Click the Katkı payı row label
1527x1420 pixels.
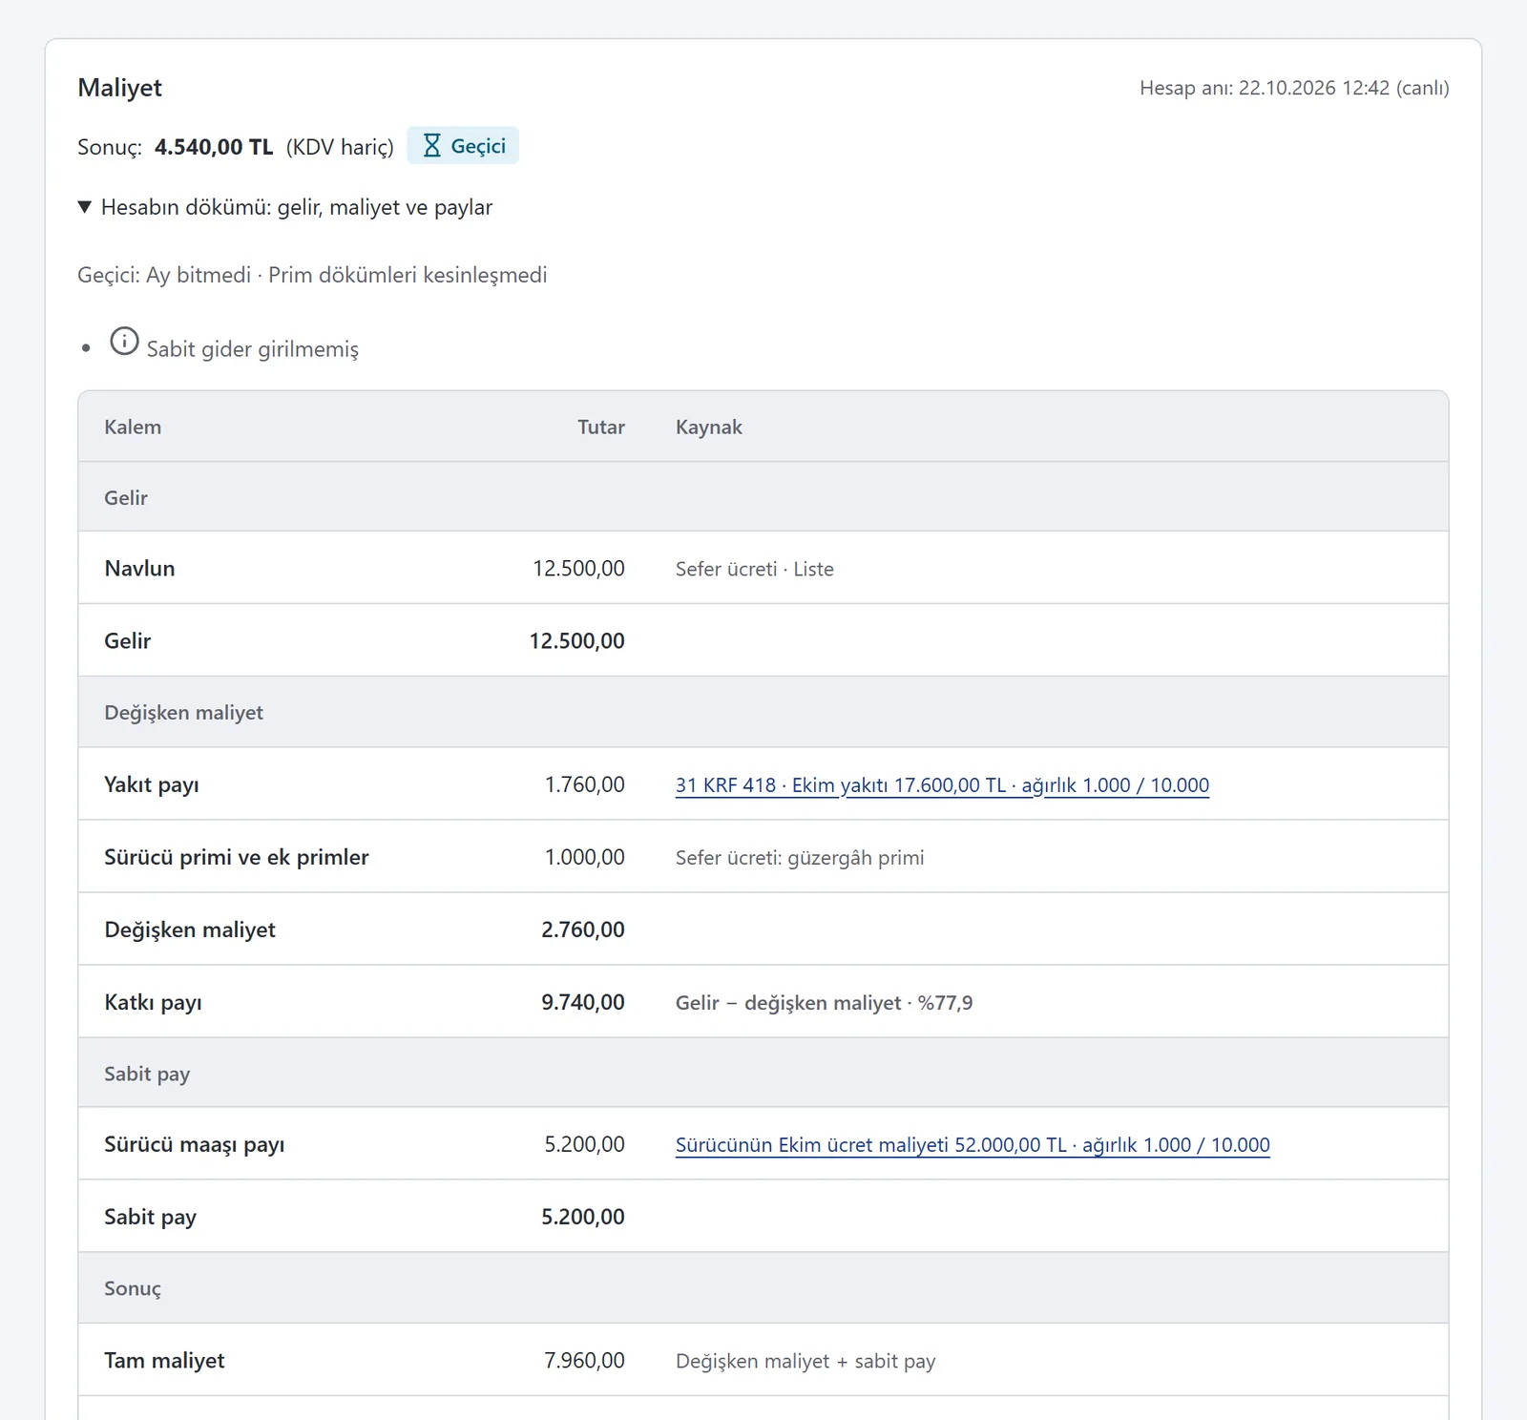coord(154,1002)
